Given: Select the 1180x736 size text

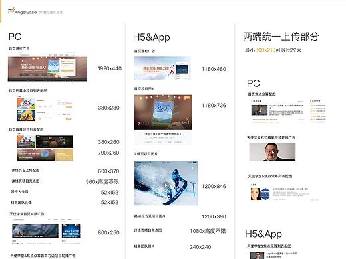Looking at the screenshot, I should [214, 106].
